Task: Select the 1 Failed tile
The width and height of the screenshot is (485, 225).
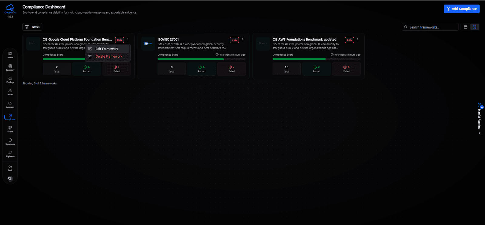Action: pyautogui.click(x=117, y=69)
